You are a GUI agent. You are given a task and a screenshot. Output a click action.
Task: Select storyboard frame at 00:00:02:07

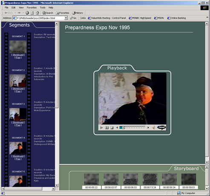click(x=111, y=179)
